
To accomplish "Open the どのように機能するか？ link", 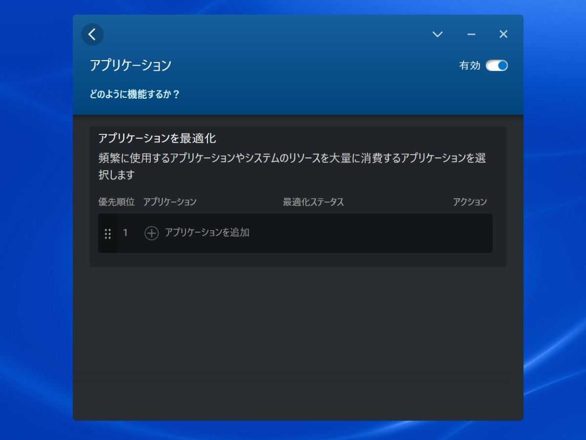I will pyautogui.click(x=135, y=94).
